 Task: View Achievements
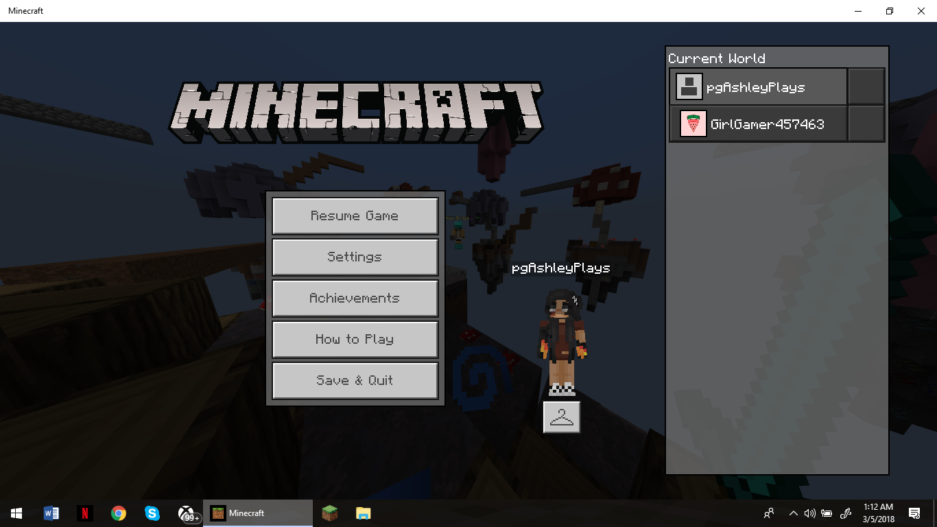point(355,298)
